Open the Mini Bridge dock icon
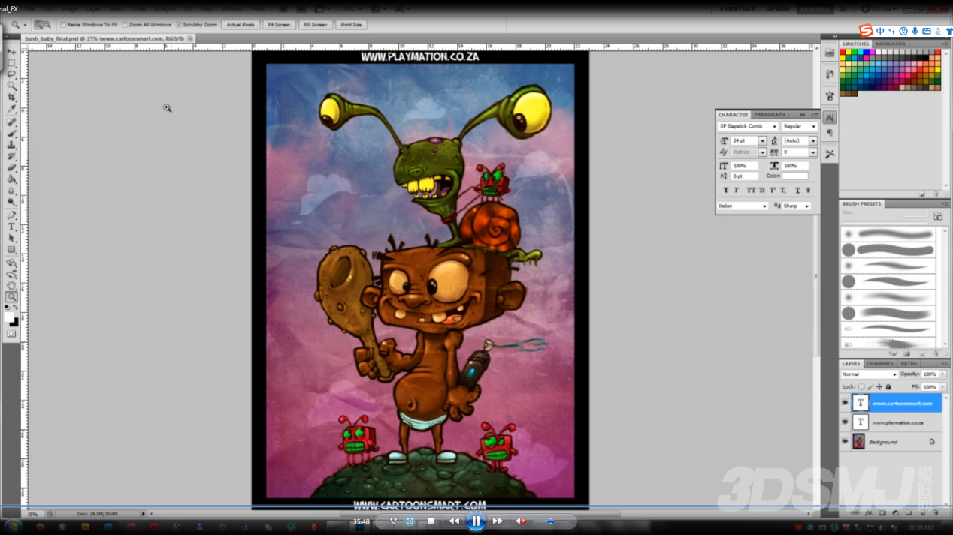 click(x=830, y=53)
